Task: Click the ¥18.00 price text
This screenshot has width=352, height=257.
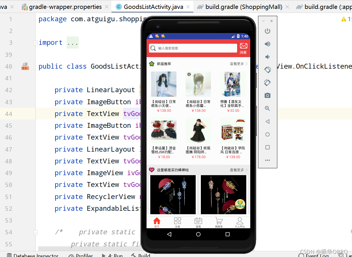Action: click(x=164, y=157)
